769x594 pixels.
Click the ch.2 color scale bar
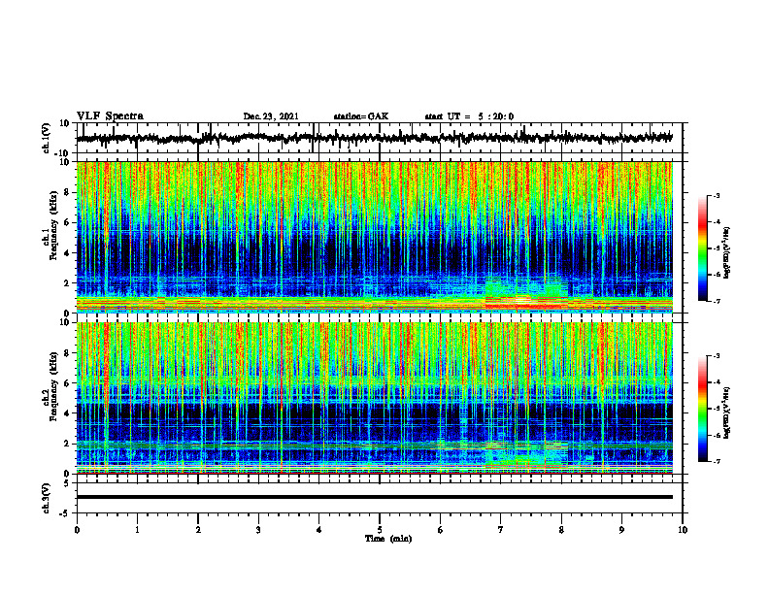click(703, 409)
